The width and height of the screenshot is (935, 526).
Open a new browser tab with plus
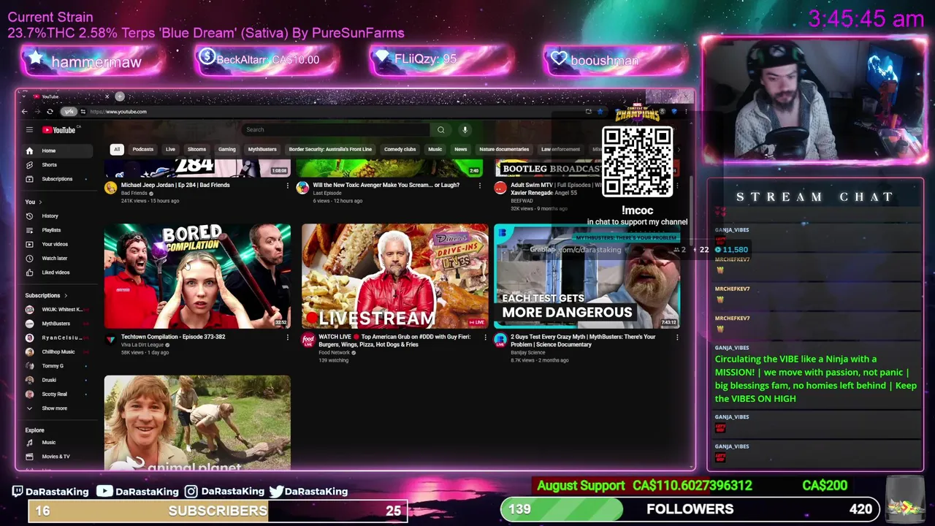(x=120, y=96)
